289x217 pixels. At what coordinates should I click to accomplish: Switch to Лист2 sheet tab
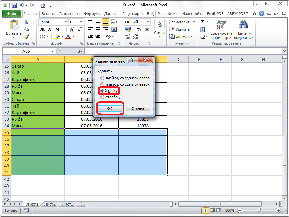[x=50, y=204]
